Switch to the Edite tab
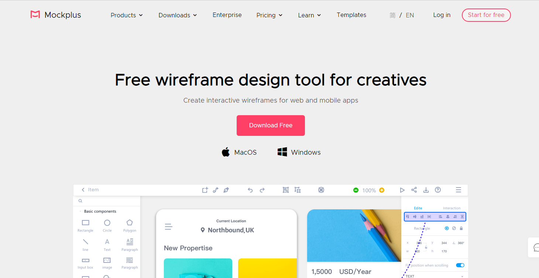The width and height of the screenshot is (539, 278). tap(418, 208)
